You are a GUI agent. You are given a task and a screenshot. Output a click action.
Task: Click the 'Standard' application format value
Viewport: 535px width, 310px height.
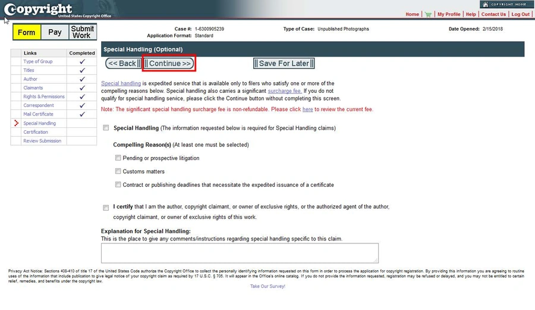(x=204, y=36)
